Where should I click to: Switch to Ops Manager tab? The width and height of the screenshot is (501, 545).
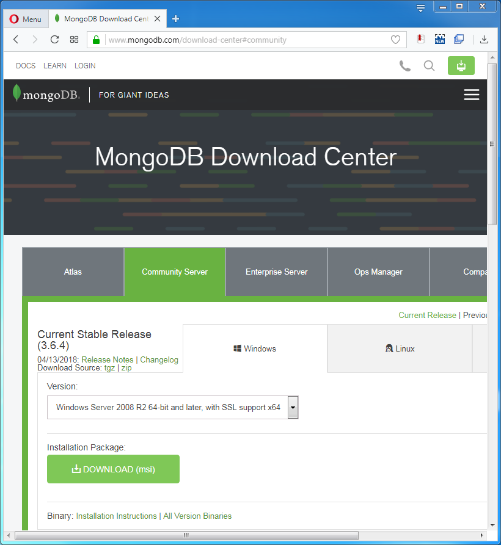[378, 272]
